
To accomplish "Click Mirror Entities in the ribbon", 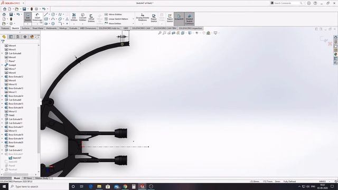I will (x=113, y=14).
